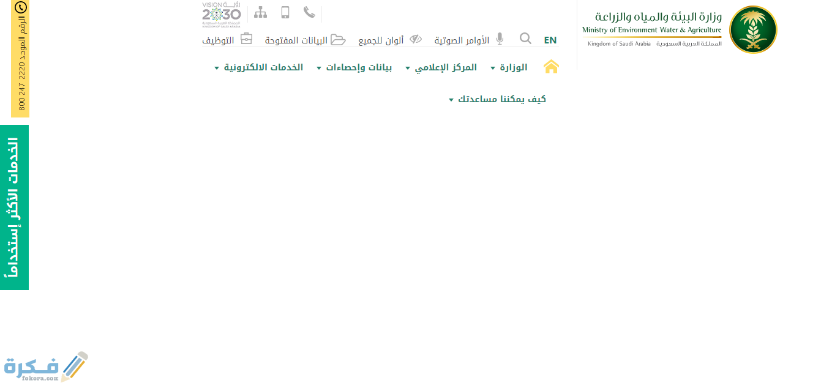Click the mobile app icon in the top bar
The width and height of the screenshot is (821, 391).
click(284, 12)
